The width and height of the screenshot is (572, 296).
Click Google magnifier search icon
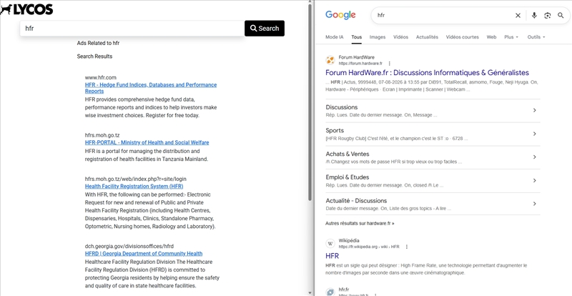click(561, 15)
